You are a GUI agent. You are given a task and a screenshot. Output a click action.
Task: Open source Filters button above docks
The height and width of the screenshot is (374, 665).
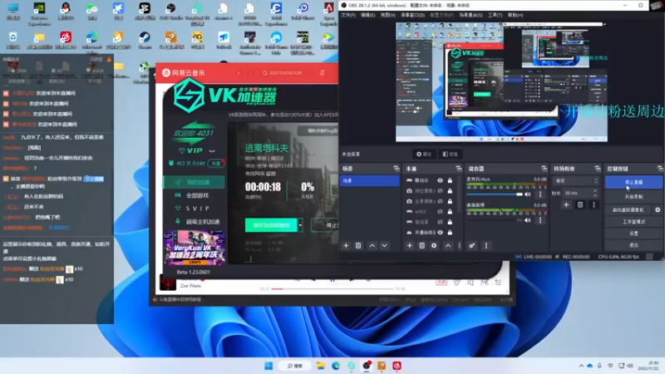450,154
